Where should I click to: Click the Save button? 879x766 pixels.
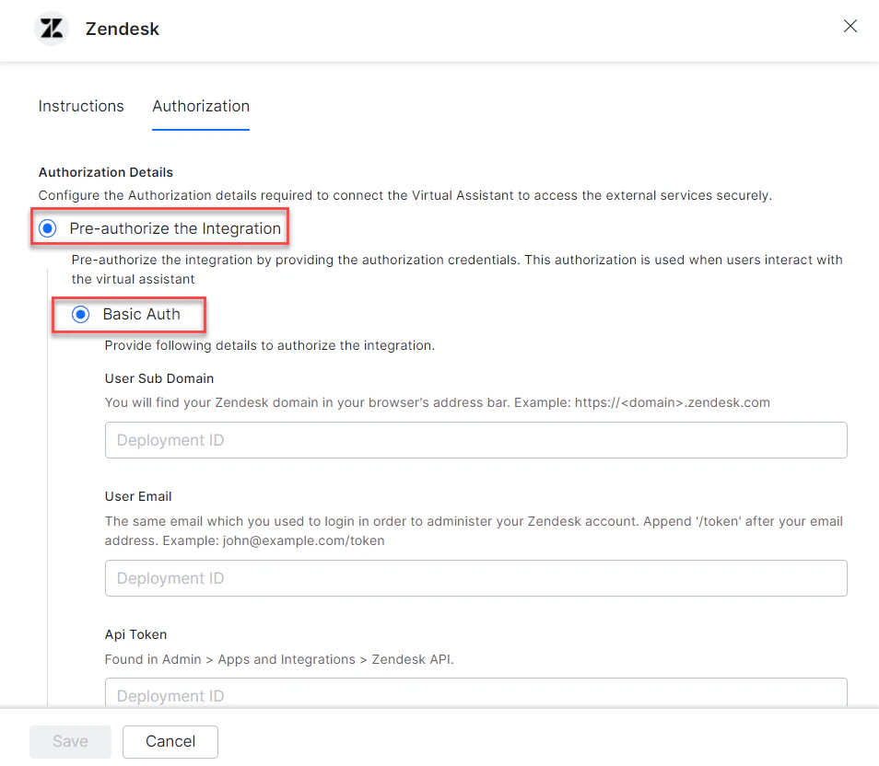[70, 741]
